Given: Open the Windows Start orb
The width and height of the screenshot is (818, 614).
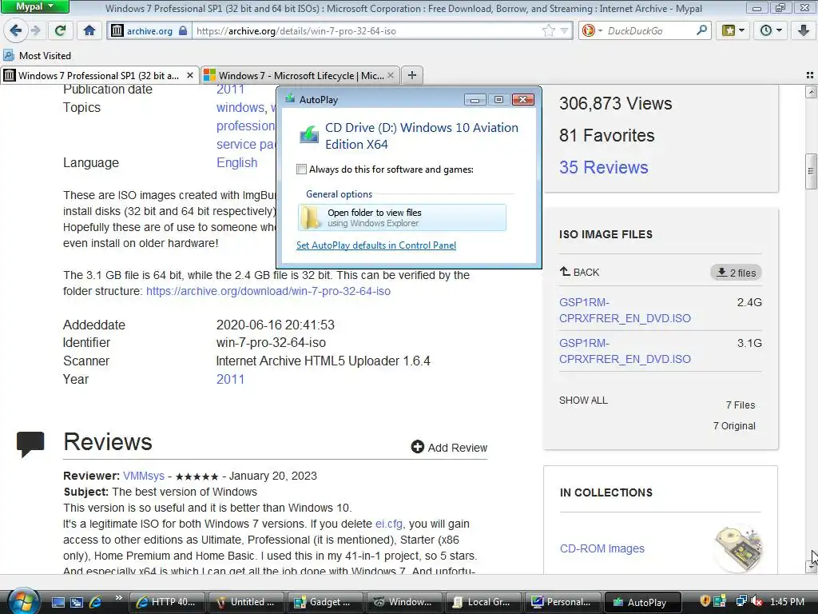Looking at the screenshot, I should coord(22,601).
